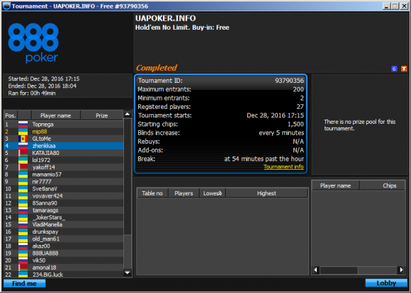Screen dimensions: 411x293
Task: Click the blue 6-max table icon
Action: click(394, 69)
